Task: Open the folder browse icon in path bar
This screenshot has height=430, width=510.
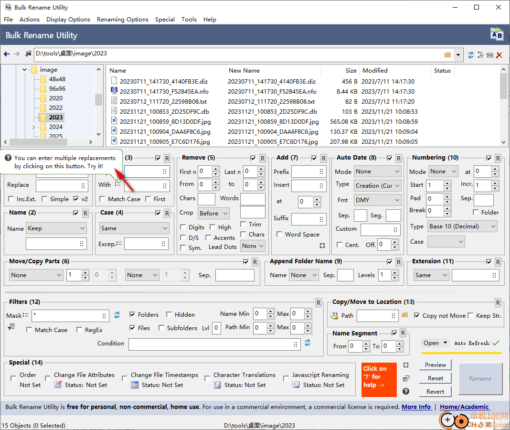Action: point(447,54)
